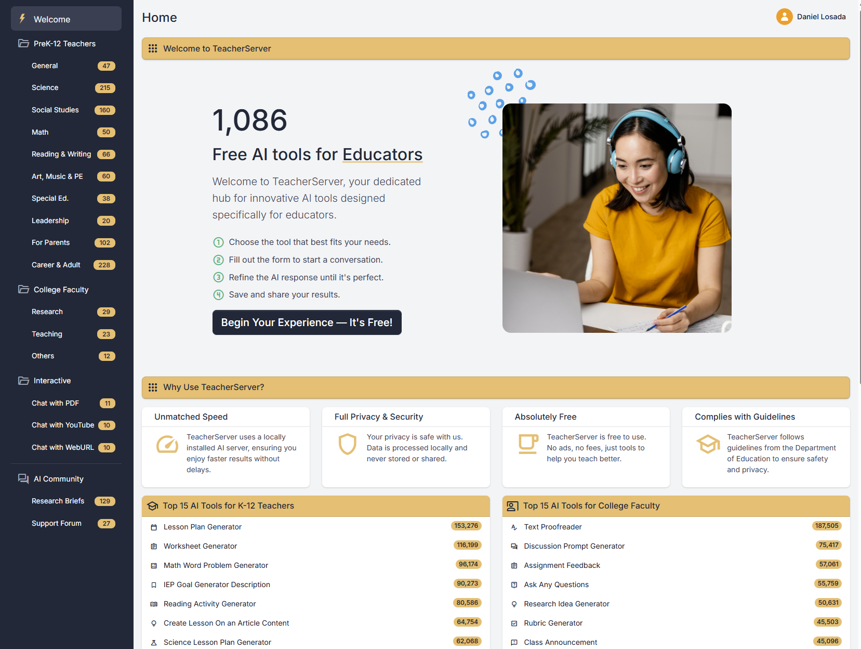Open the Discussion Prompt Generator tool
861x649 pixels.
[x=574, y=546]
